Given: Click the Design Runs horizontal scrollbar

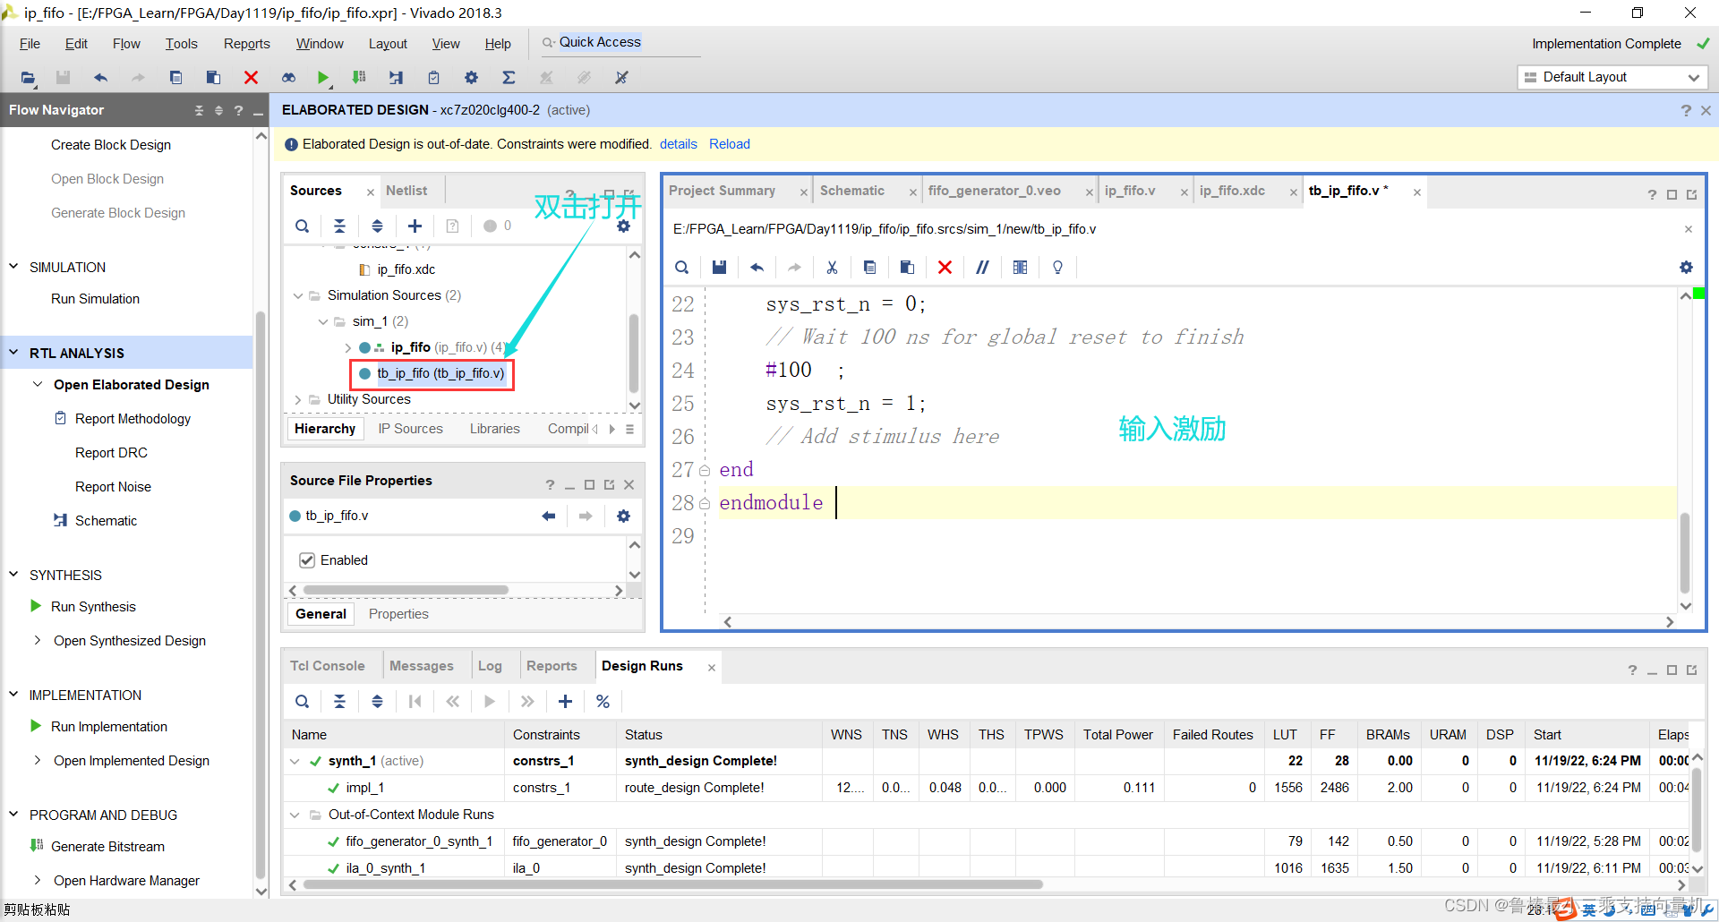Looking at the screenshot, I should (x=672, y=884).
